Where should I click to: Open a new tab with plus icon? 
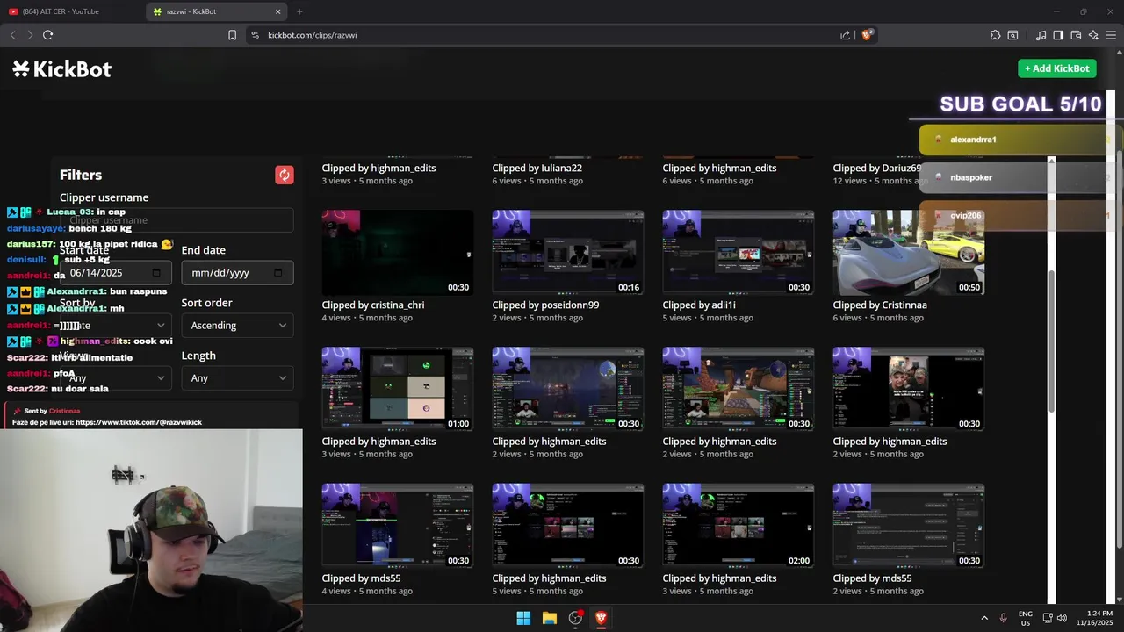299,11
